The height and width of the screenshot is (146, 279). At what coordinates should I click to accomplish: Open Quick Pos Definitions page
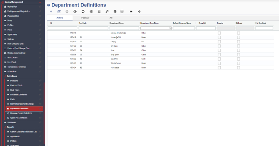tap(19, 118)
